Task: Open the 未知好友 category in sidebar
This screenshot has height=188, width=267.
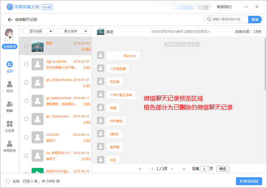Action: click(9, 146)
